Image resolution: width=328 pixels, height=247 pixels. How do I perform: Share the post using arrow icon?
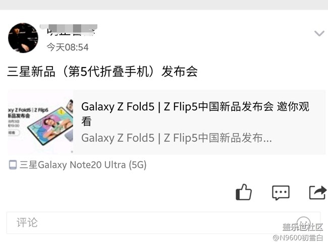[317, 193]
